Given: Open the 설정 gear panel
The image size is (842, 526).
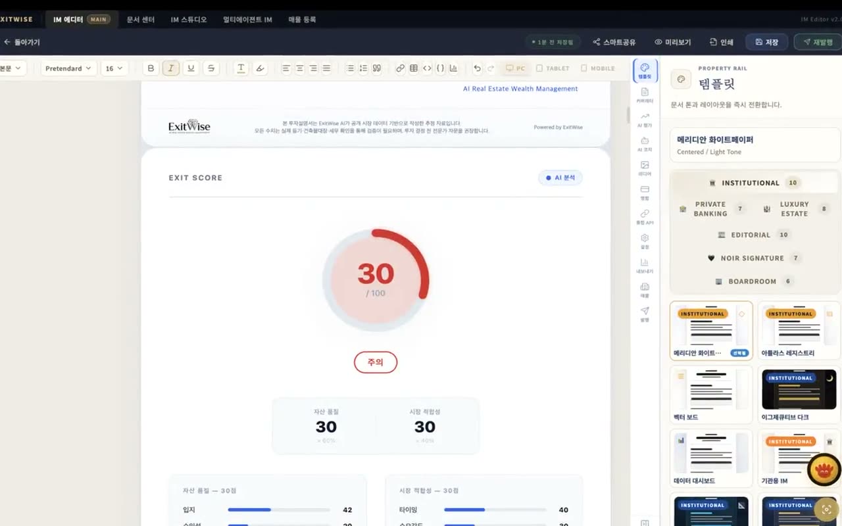Looking at the screenshot, I should (x=645, y=241).
